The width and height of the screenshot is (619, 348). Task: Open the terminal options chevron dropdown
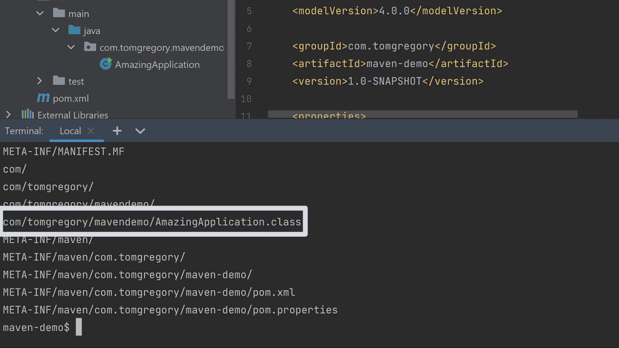tap(140, 130)
